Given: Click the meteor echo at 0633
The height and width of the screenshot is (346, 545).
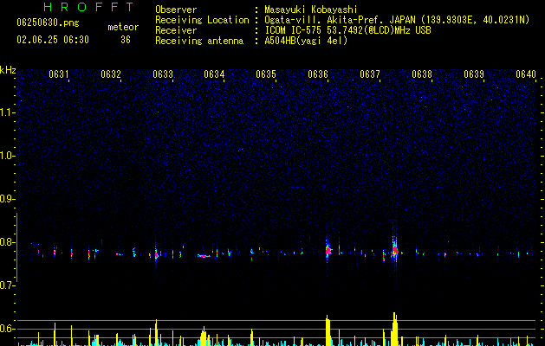Looking at the screenshot, I should pos(156,254).
